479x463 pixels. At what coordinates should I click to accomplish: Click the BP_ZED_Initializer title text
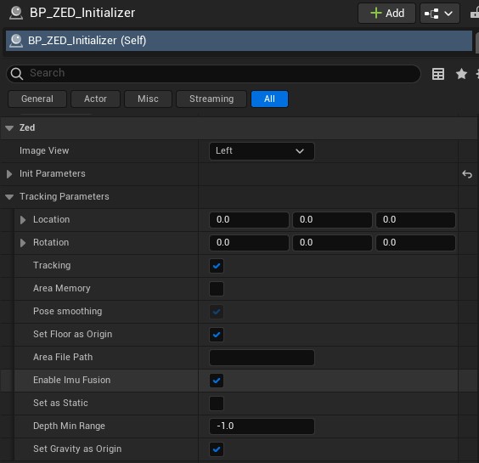pos(82,13)
